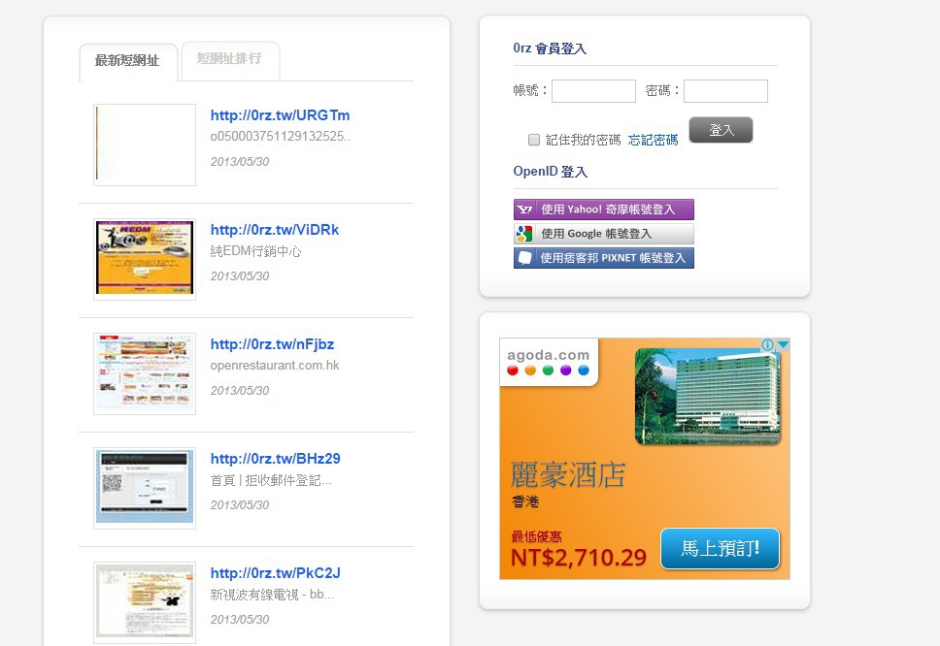
Task: Click the 純EDM行銷中心 site thumbnail
Action: [x=145, y=258]
